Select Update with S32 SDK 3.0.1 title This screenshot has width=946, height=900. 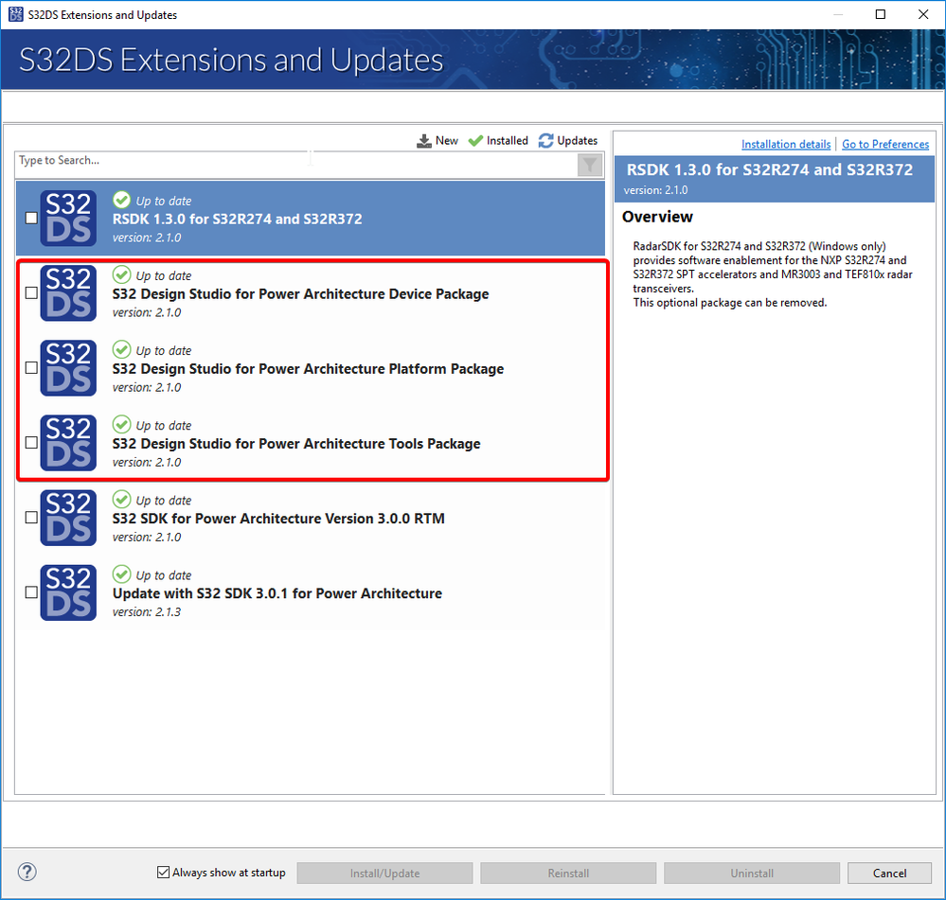pyautogui.click(x=277, y=593)
